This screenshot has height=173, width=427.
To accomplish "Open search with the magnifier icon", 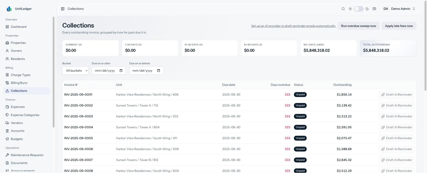I will pyautogui.click(x=343, y=9).
